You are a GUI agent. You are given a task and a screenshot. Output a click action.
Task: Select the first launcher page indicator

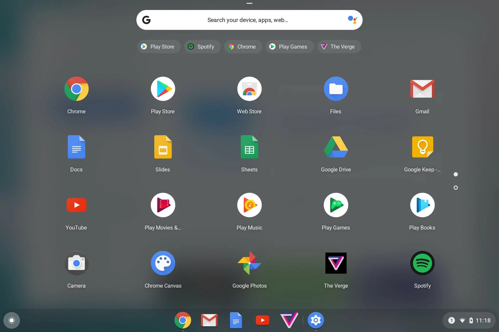coord(456,174)
